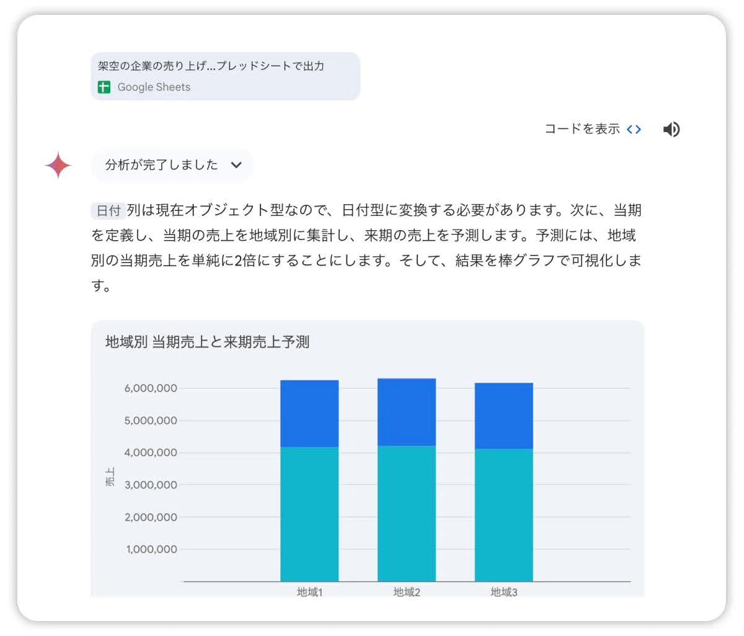Click the dark blue segment of 地域3 bar
Screen dimensions: 744x636
pos(504,416)
